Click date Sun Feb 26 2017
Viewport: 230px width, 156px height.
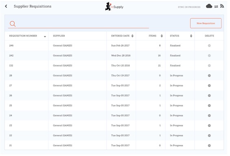[120, 45]
